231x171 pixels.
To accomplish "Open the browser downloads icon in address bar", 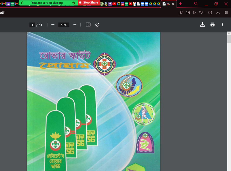I will (x=218, y=12).
